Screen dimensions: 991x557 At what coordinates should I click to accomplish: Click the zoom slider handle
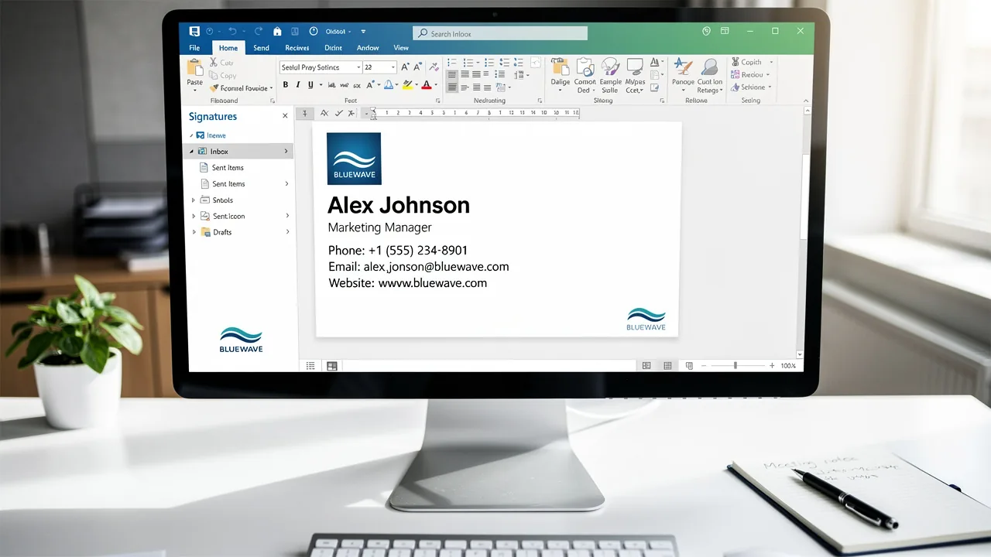click(x=736, y=365)
